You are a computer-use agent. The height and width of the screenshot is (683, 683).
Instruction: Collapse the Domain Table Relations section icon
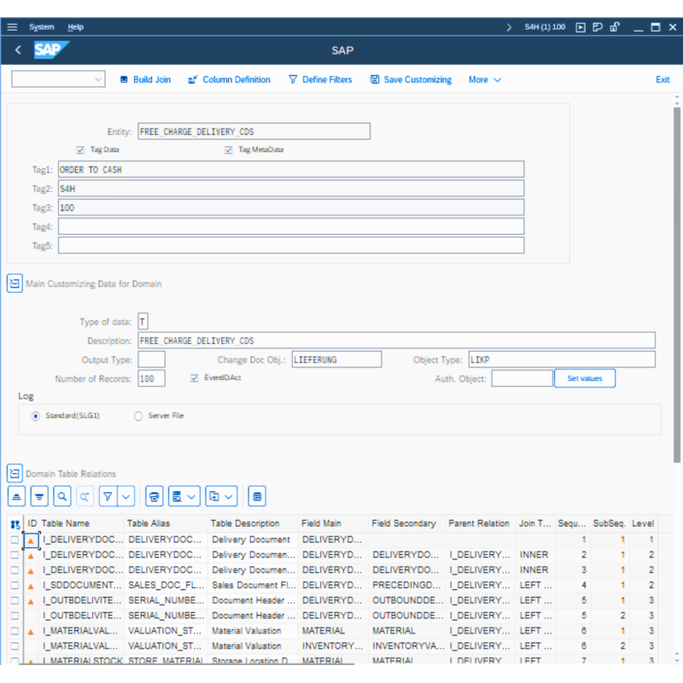tap(15, 474)
